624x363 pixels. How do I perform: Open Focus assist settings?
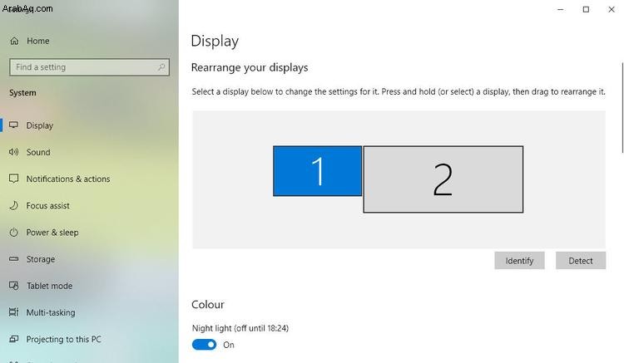click(x=47, y=206)
